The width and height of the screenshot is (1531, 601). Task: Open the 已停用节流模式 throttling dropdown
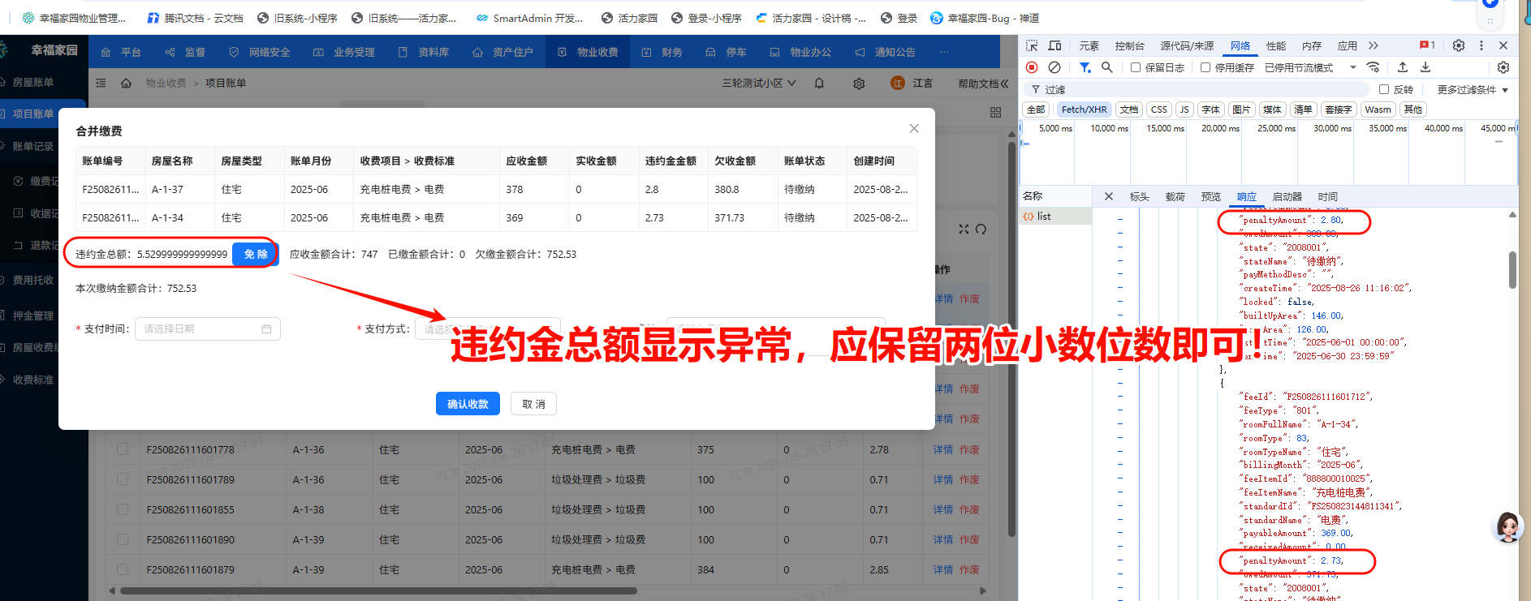(x=1309, y=67)
